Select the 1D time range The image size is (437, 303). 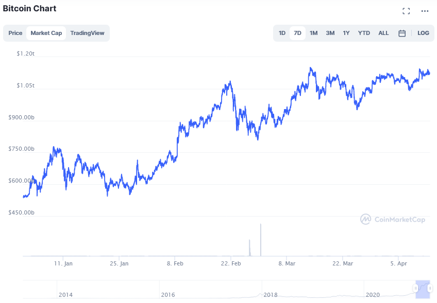(x=282, y=33)
